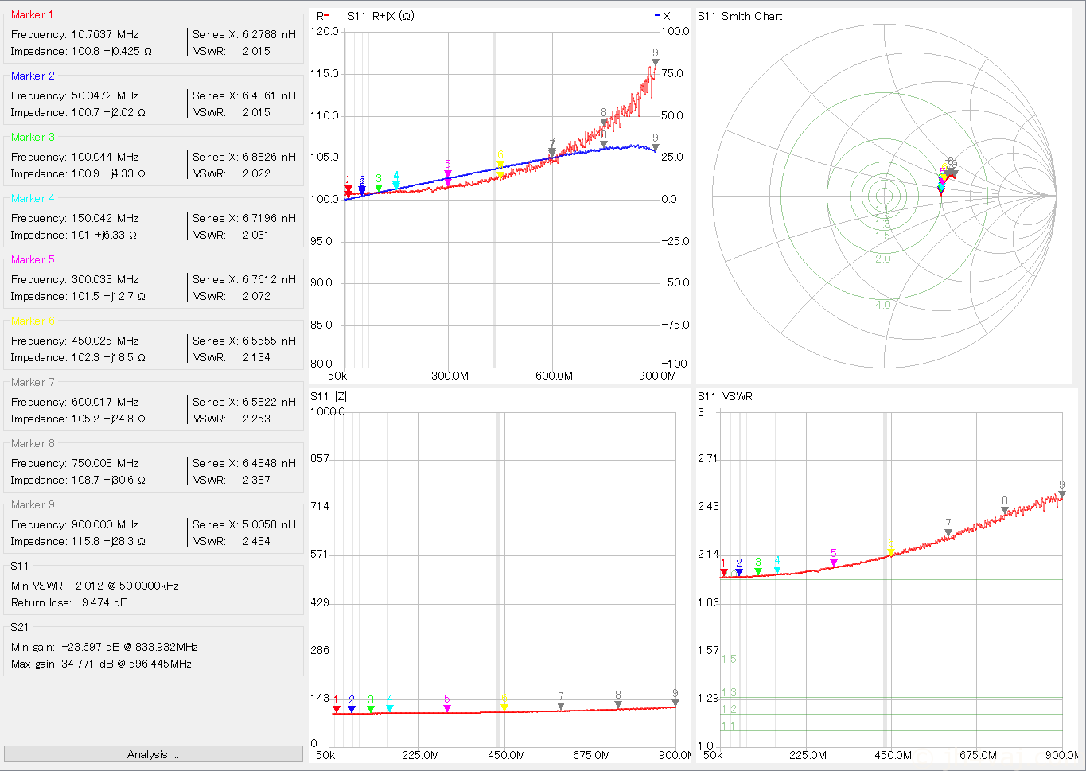This screenshot has width=1086, height=771.
Task: Click frequency 10.7637 MHz value
Action: (105, 34)
